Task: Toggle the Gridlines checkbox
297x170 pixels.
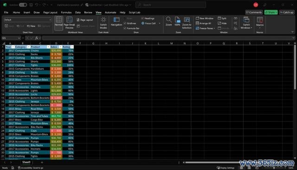Action: point(125,23)
